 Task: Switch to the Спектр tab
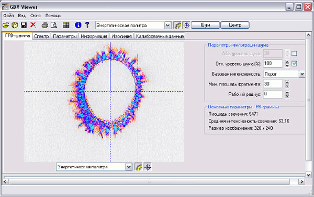coord(41,36)
